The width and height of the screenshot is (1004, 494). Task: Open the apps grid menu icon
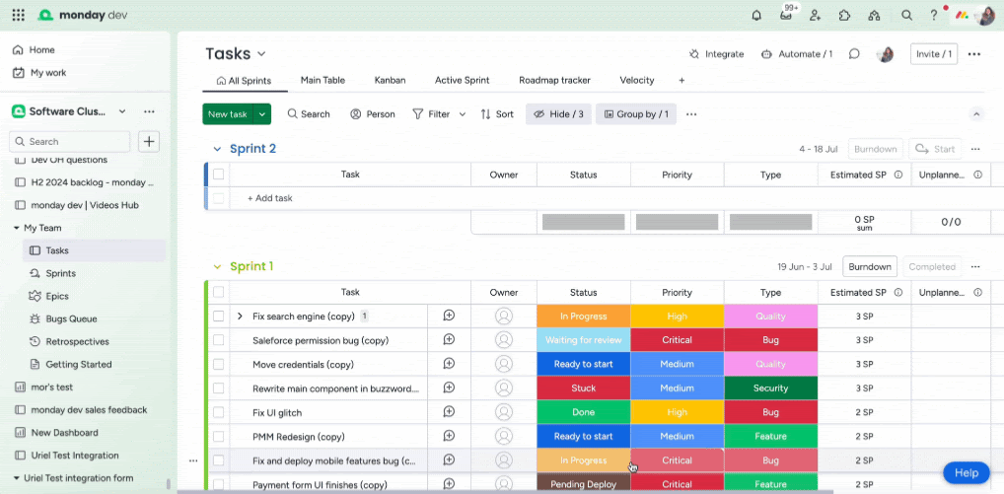19,15
